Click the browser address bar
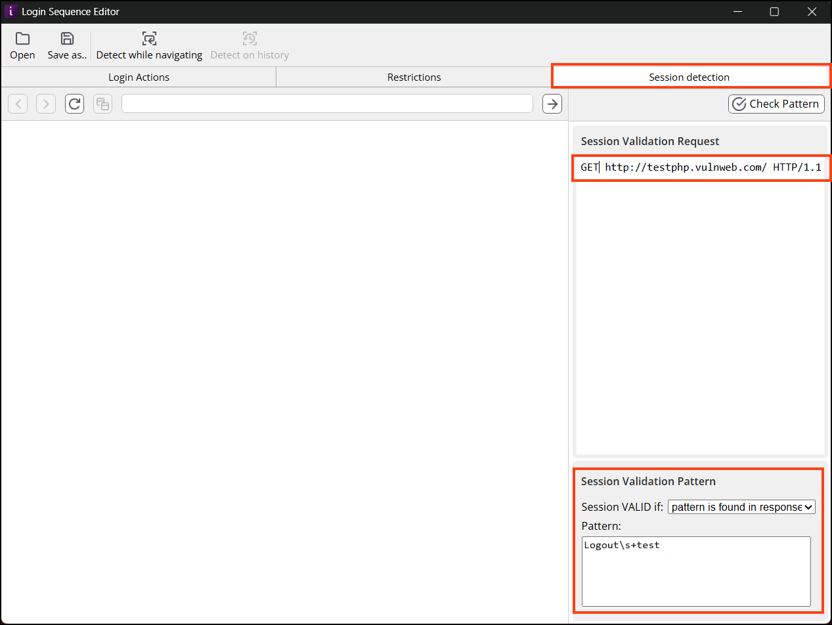The width and height of the screenshot is (832, 625). [327, 103]
